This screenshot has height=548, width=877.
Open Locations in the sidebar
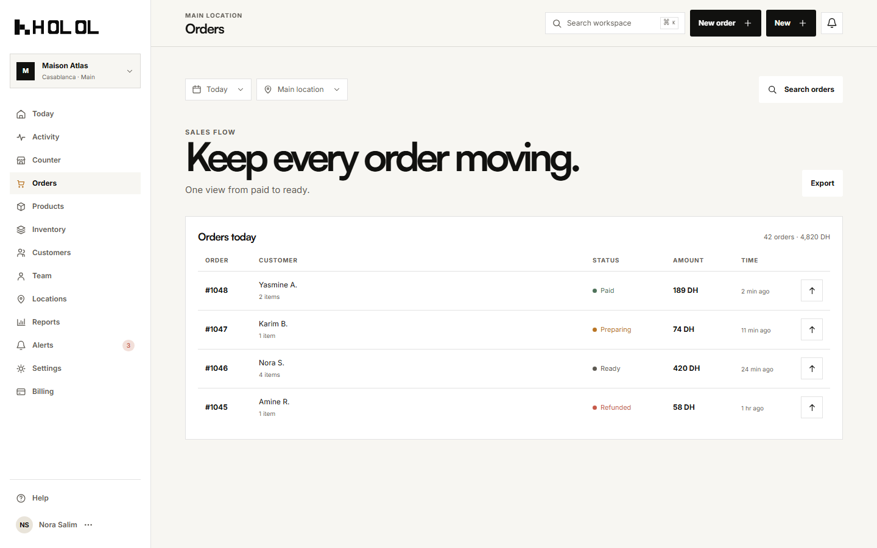(x=75, y=299)
